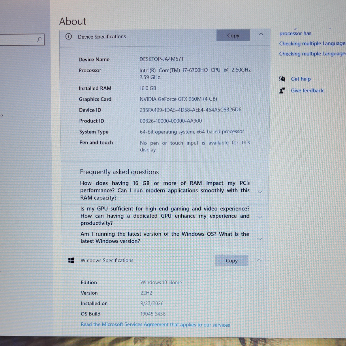Copy the Device Specifications

click(233, 35)
